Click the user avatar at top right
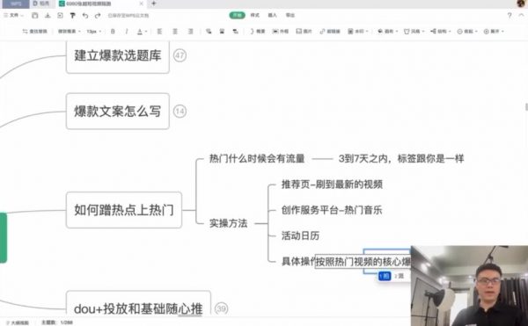 tap(521, 4)
